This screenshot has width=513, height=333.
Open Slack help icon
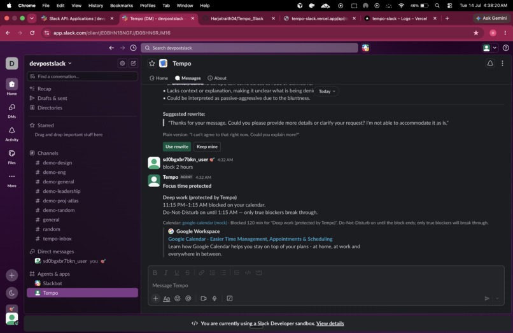pyautogui.click(x=506, y=48)
